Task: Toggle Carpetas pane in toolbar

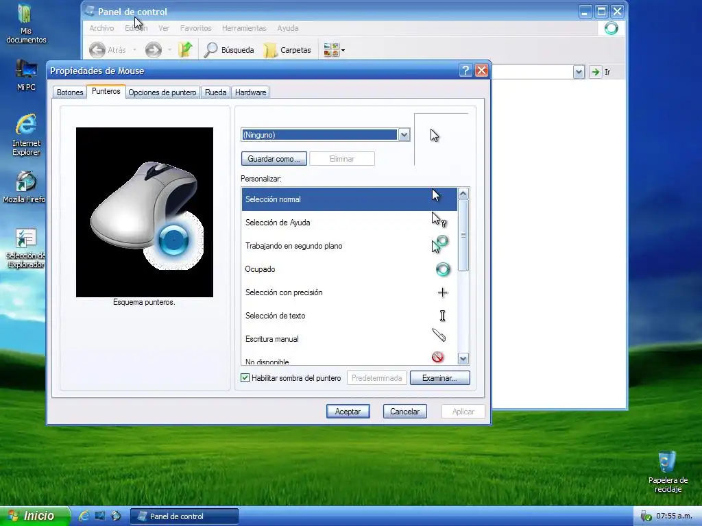Action: pos(287,50)
